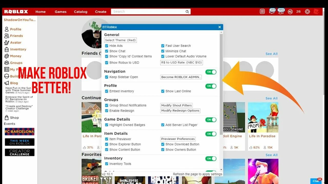Click See All next to Friends

point(272,54)
